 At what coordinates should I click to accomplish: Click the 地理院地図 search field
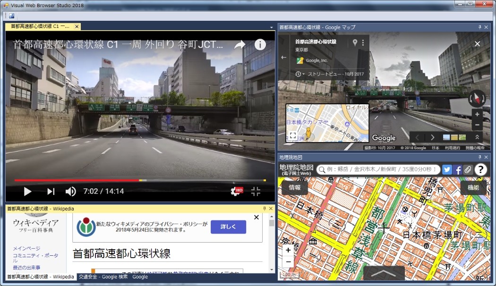pyautogui.click(x=378, y=169)
